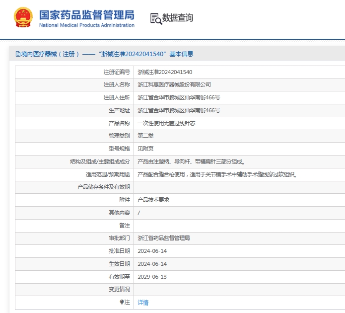
Task: Click the 批准日期 label
Action: point(119,251)
